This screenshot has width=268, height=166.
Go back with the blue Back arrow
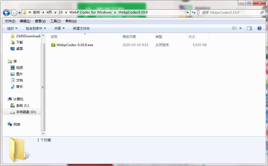(x=6, y=13)
